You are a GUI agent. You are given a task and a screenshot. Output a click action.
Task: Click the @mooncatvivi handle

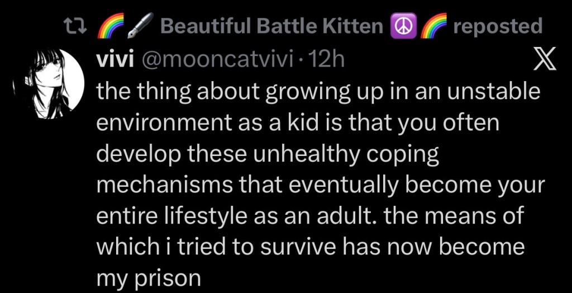pos(220,60)
